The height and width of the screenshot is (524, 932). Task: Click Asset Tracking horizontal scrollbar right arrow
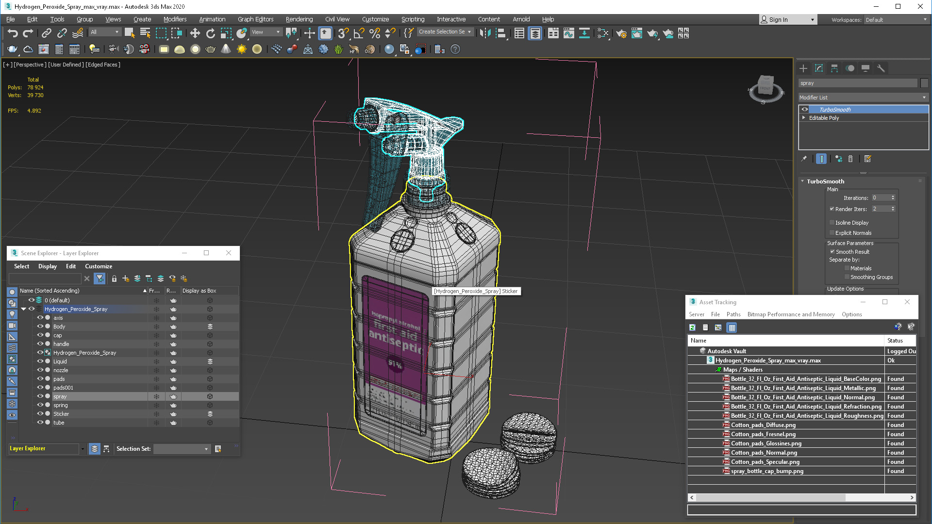[x=912, y=497]
